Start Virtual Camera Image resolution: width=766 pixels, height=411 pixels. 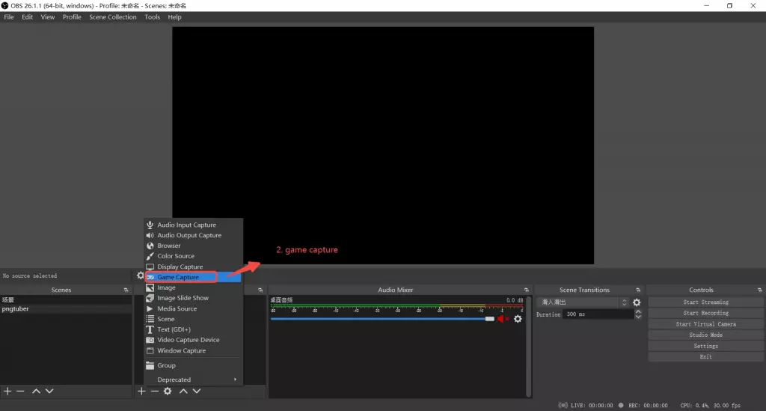(705, 324)
